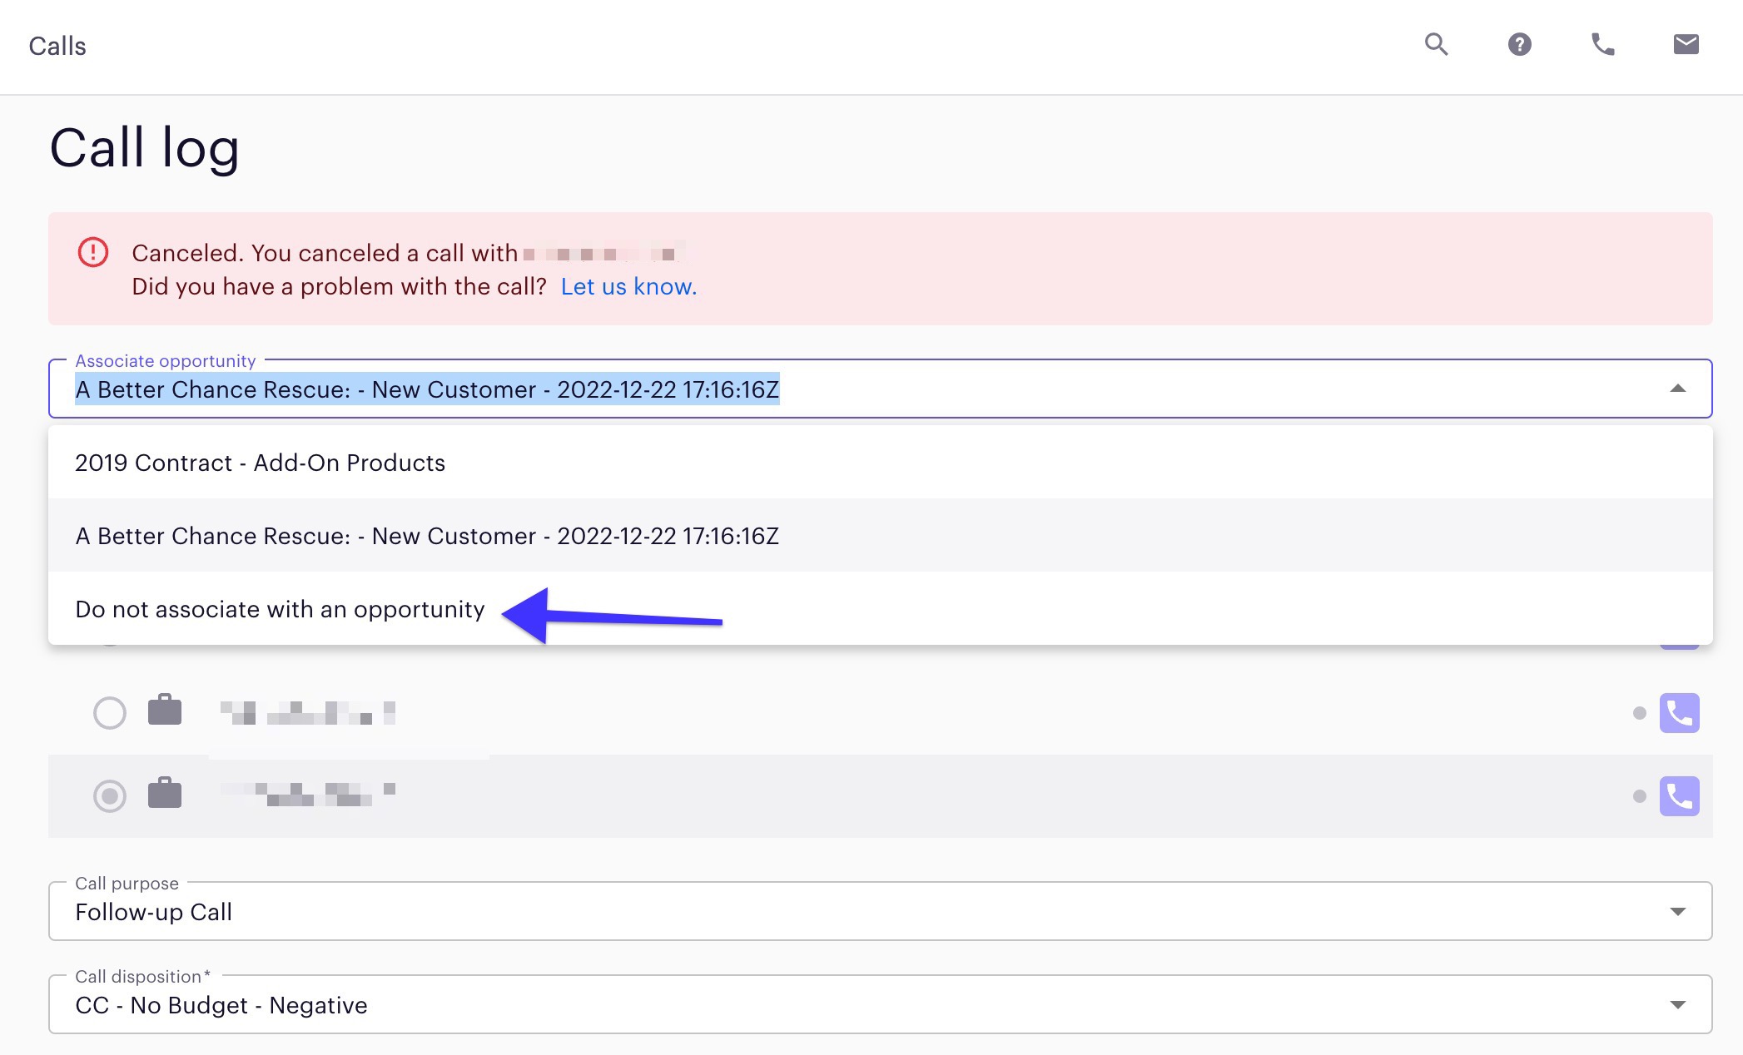Select 'Do not associate with an opportunity'
Screen dimensions: 1743x1055
(x=280, y=609)
